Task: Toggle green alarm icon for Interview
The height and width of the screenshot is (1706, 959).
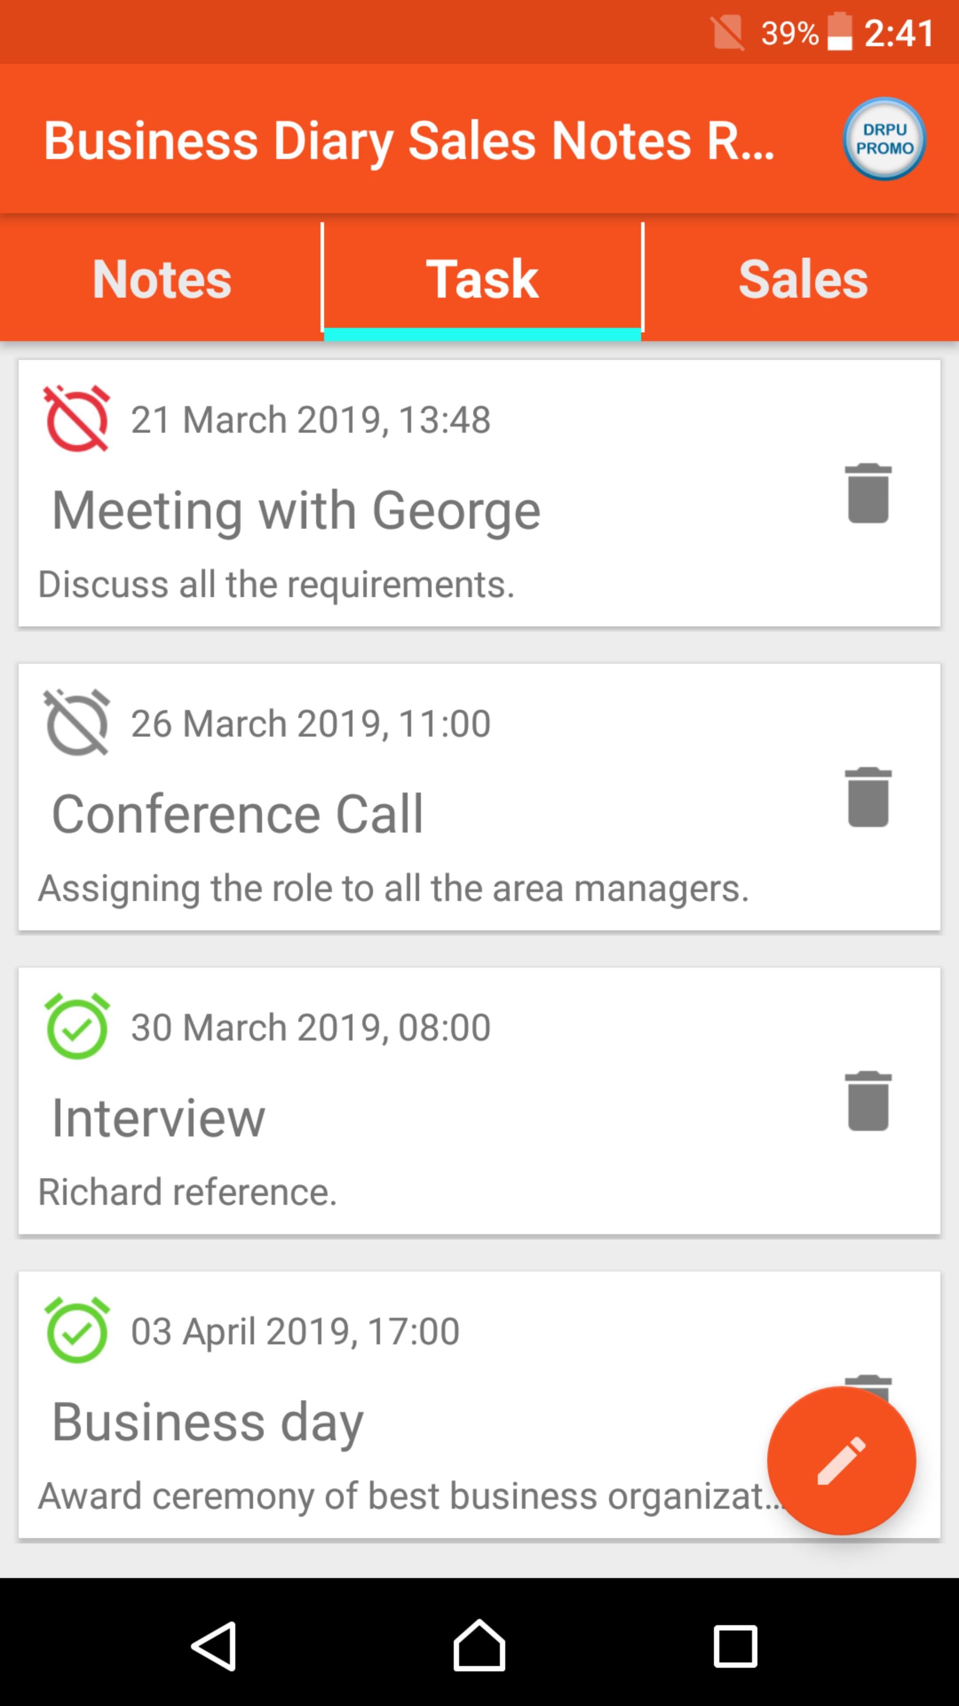Action: [77, 1027]
